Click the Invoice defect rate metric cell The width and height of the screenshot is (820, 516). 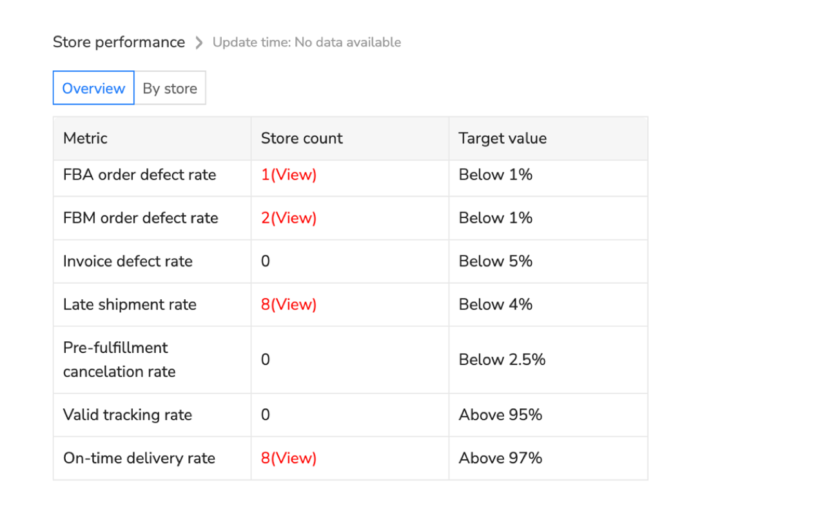click(128, 261)
